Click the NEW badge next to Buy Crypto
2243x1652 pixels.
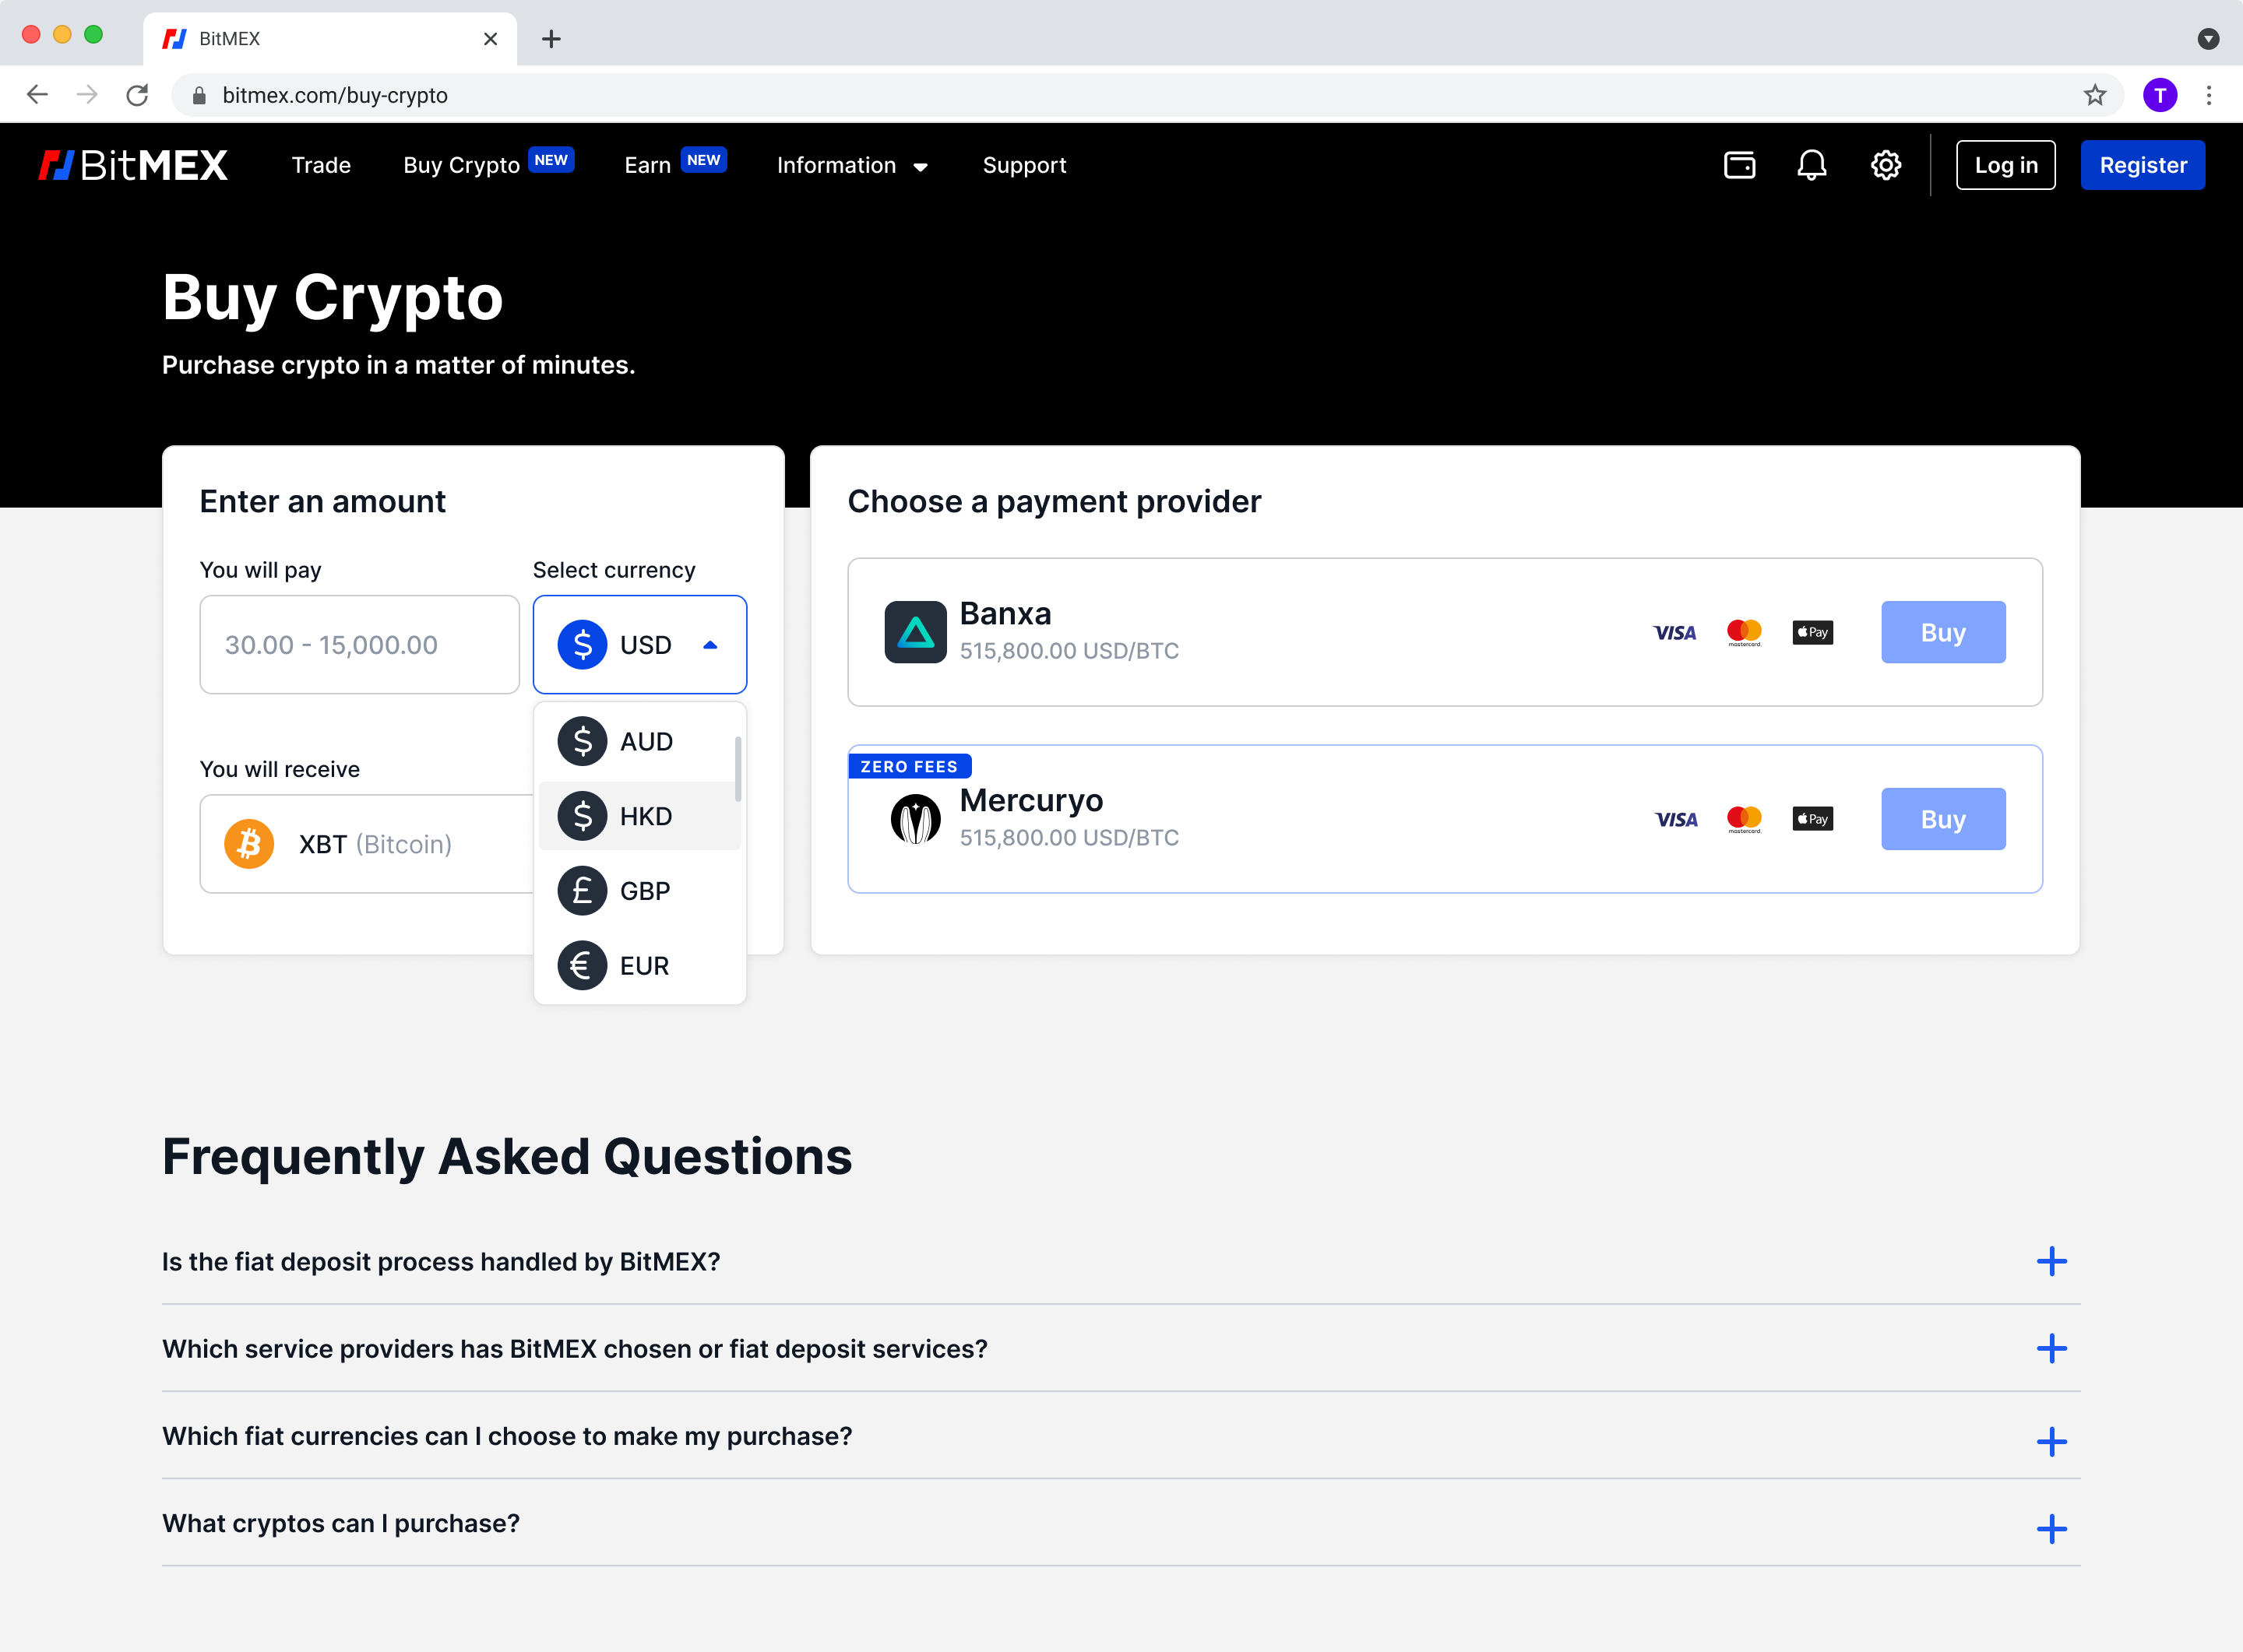point(551,160)
